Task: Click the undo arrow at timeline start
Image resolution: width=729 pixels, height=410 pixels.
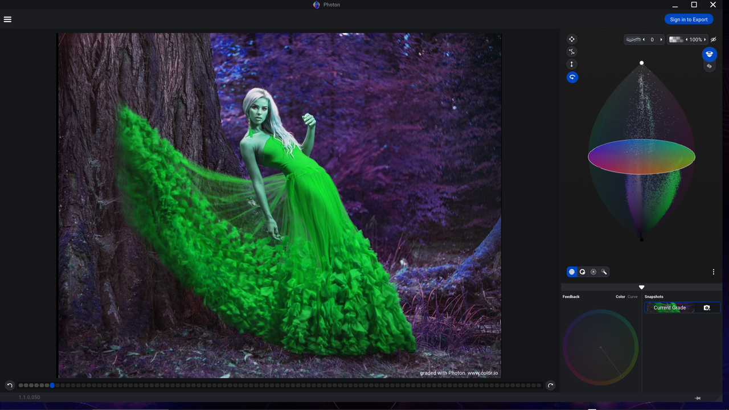Action: point(9,386)
